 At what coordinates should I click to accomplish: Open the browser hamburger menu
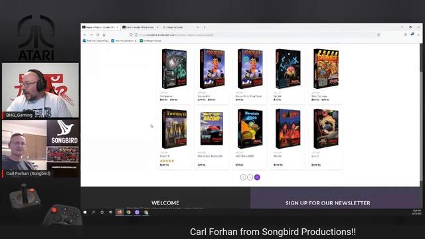(418, 35)
